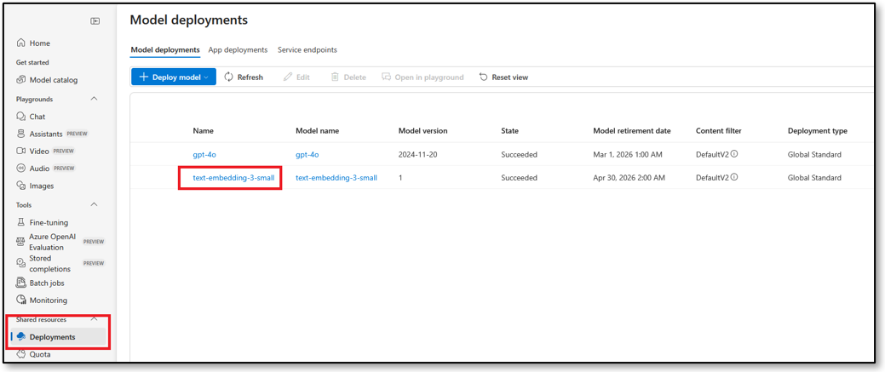Collapse the Tools section

pyautogui.click(x=95, y=205)
